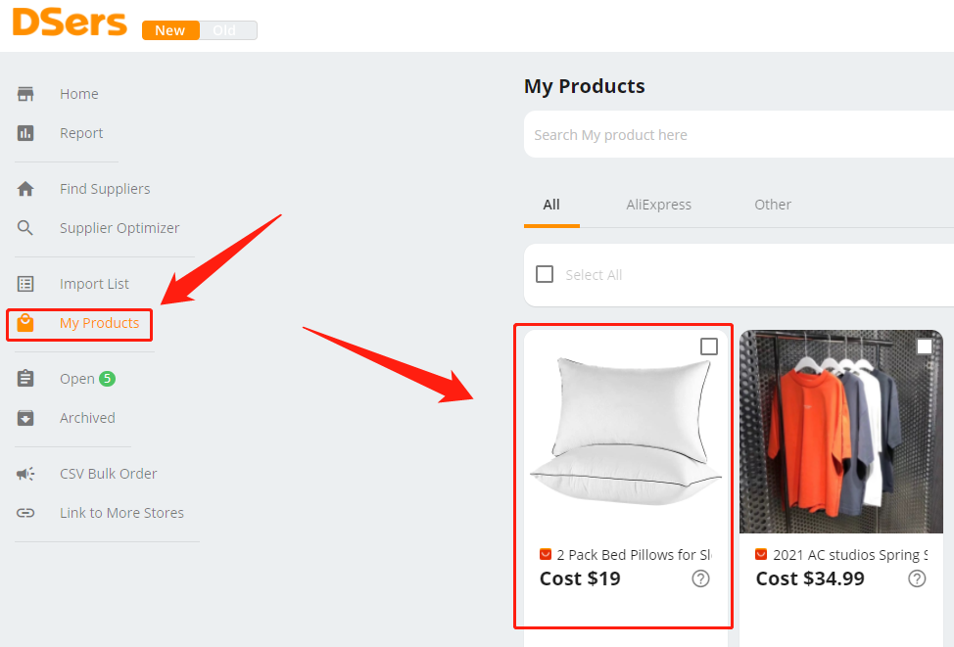
Task: Switch to the Other tab
Action: 773,205
